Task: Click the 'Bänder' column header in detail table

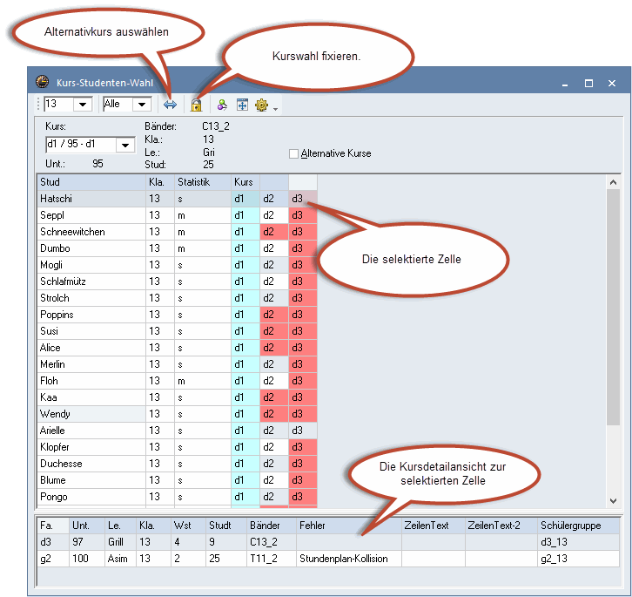Action: [272, 526]
